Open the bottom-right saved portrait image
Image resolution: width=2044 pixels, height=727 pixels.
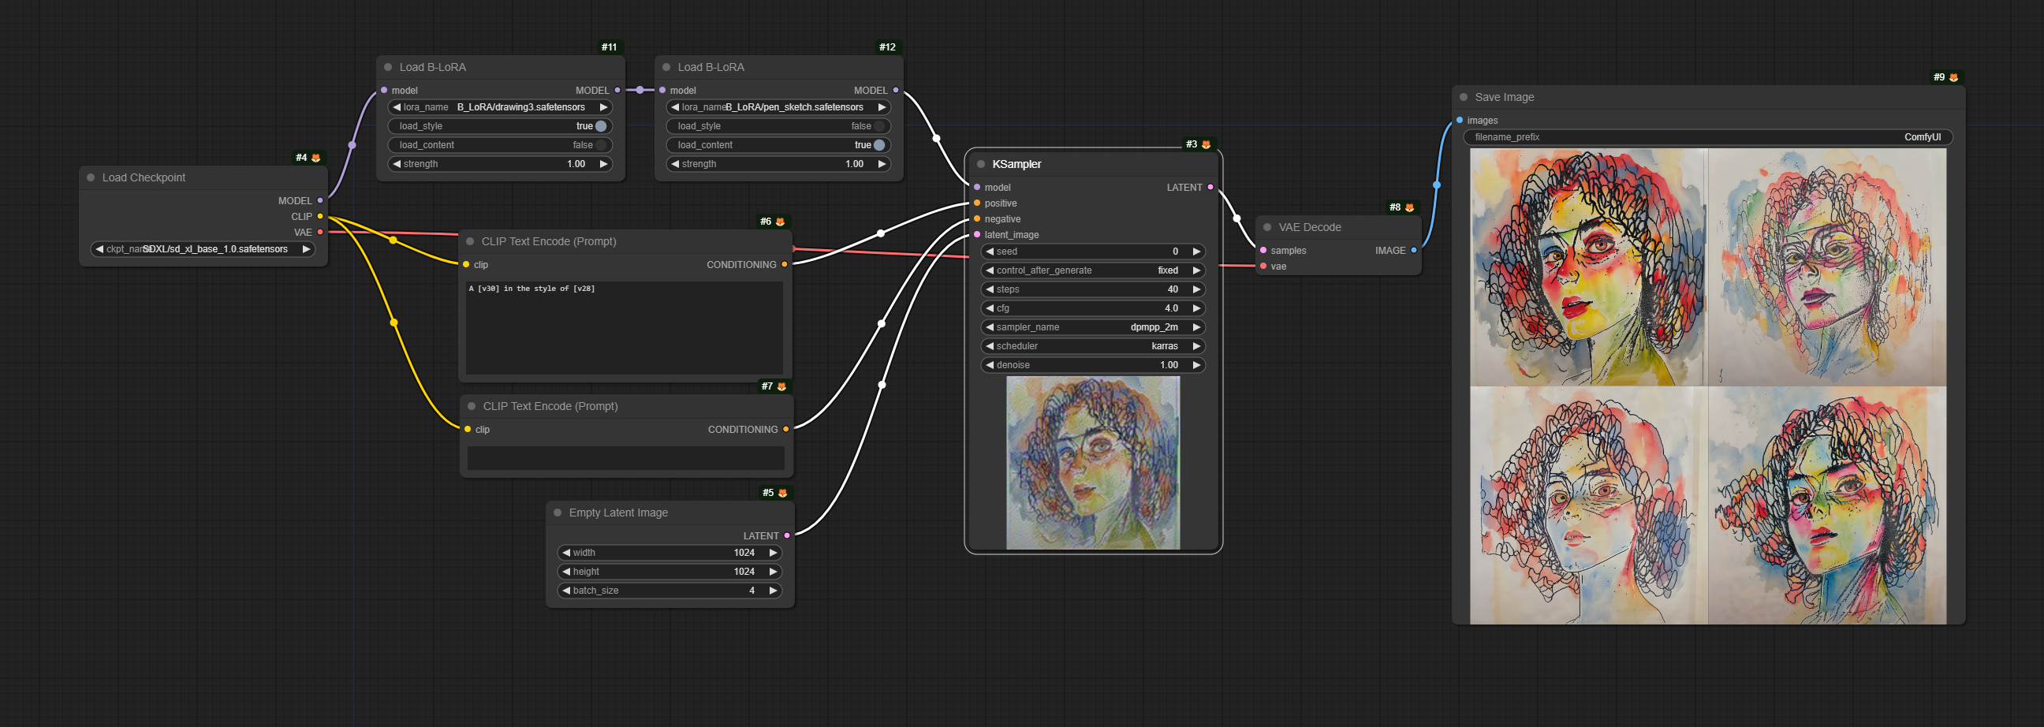(x=1826, y=505)
